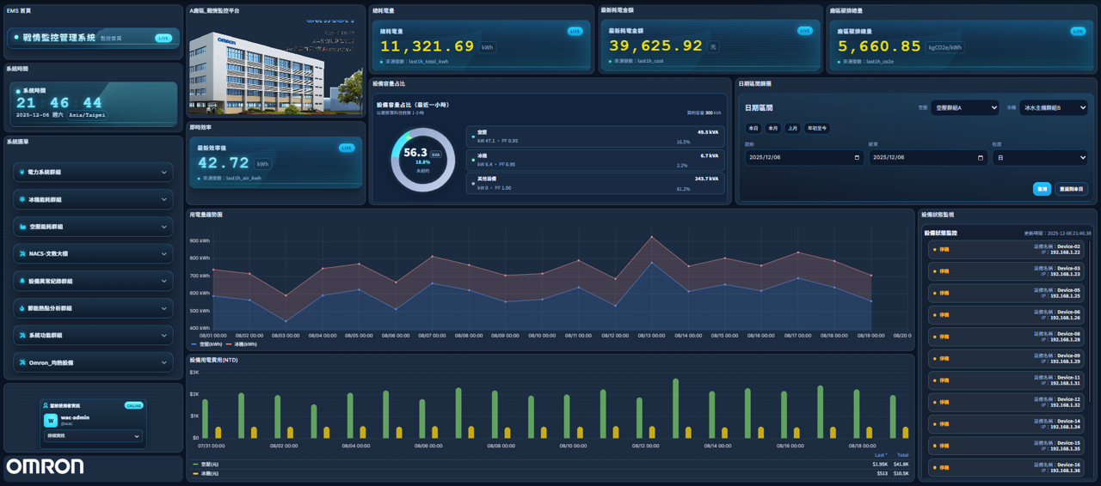Image resolution: width=1101 pixels, height=486 pixels.
Task: Click the LIVE badge on 最新效率值 card
Action: 347,148
